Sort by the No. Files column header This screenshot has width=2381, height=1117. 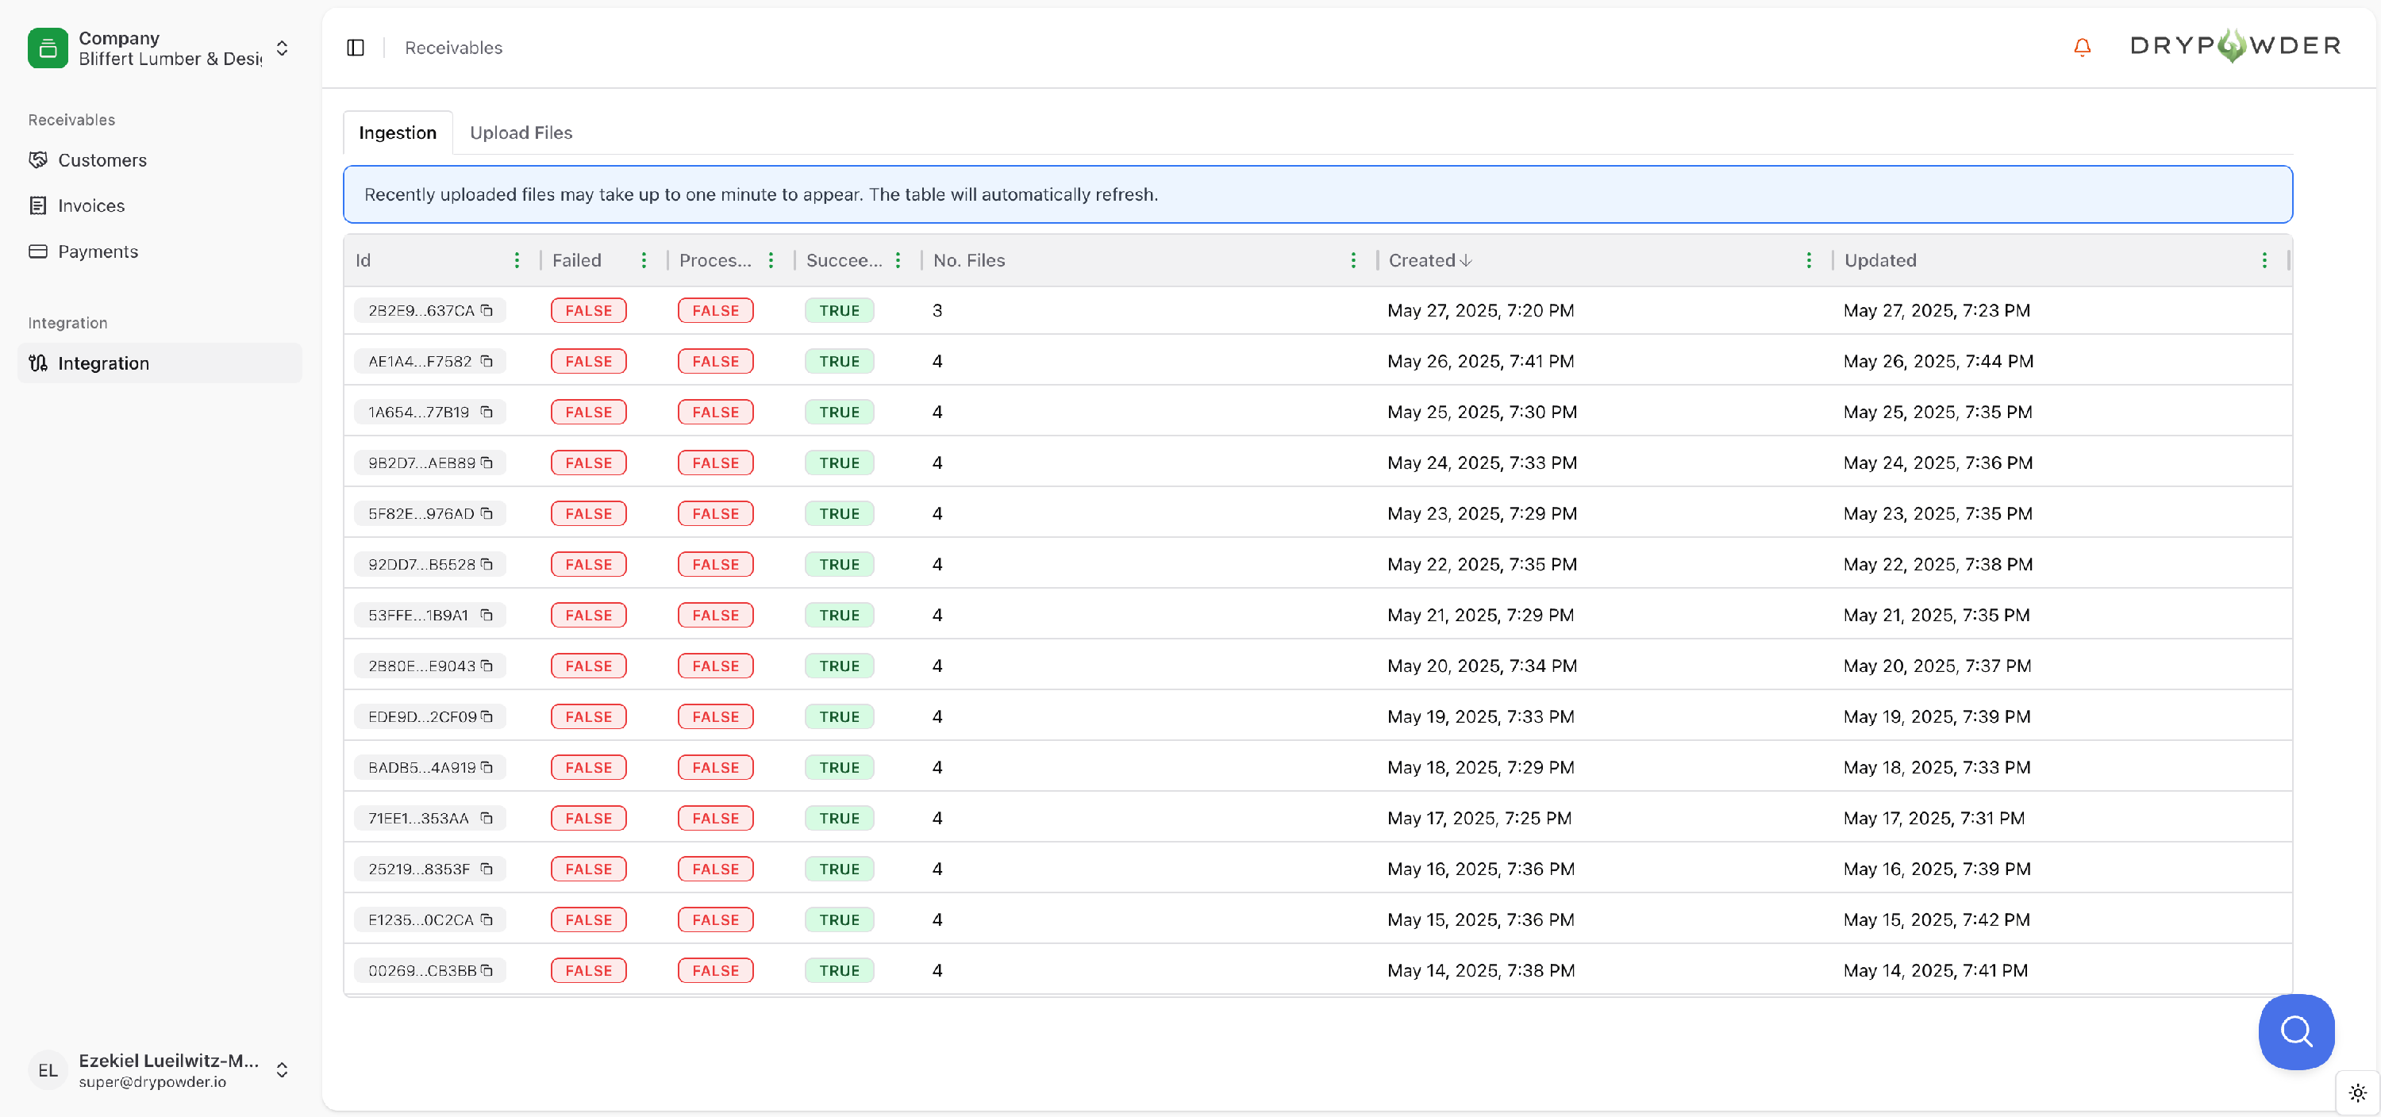(968, 260)
